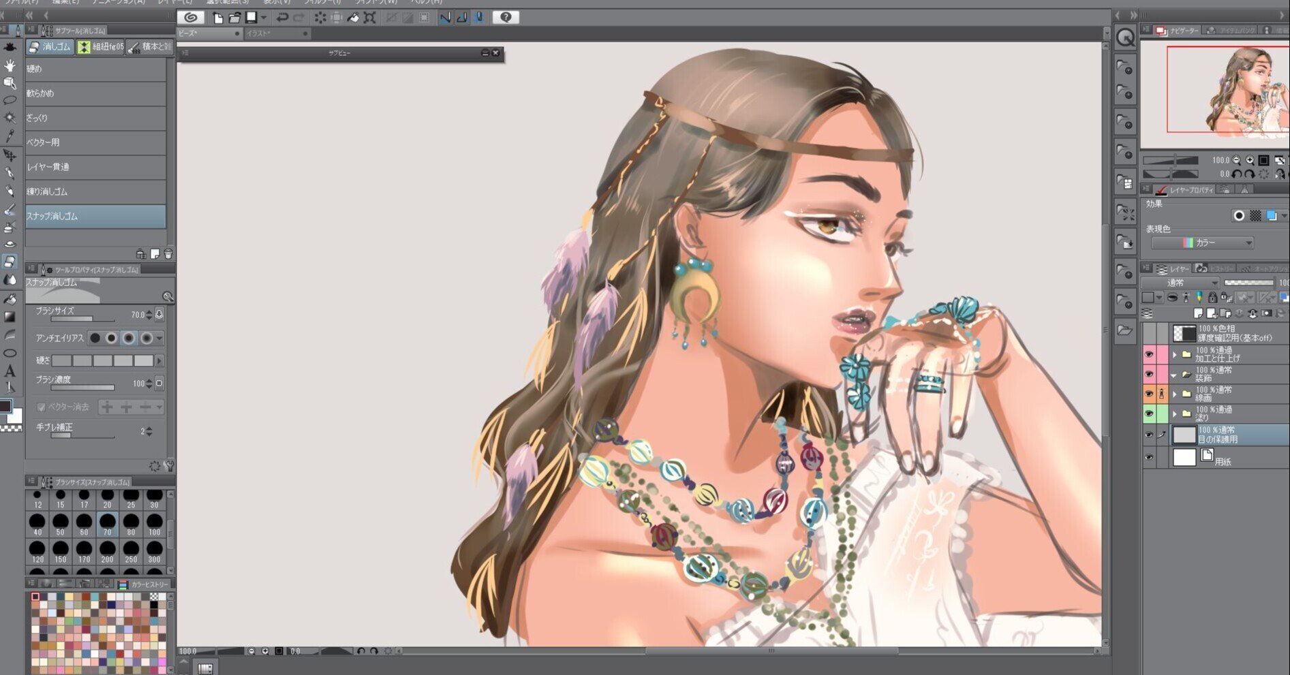
Task: Redo the last action
Action: click(x=299, y=18)
